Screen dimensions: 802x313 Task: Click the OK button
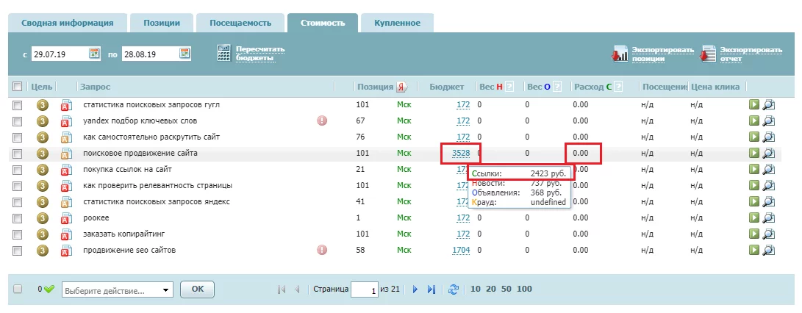tap(198, 289)
